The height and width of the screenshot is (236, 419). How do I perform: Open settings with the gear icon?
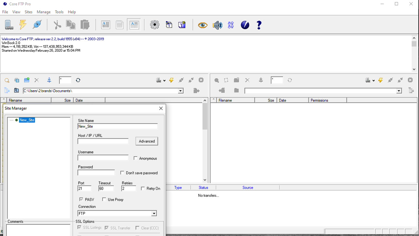[155, 25]
